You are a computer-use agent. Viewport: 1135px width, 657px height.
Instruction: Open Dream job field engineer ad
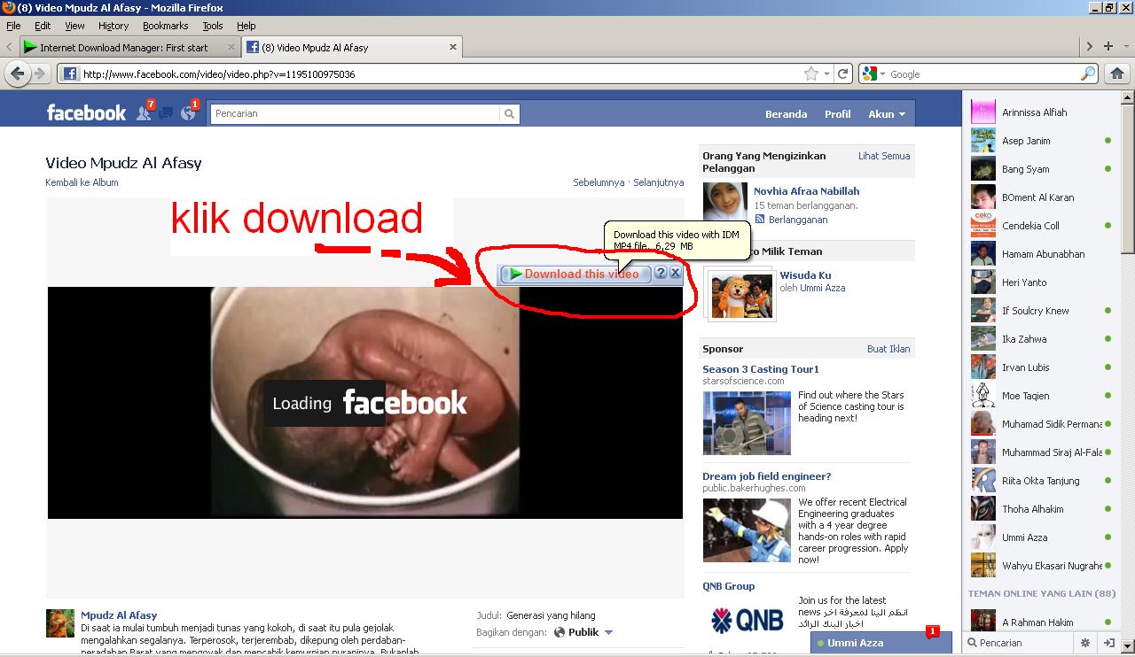767,476
